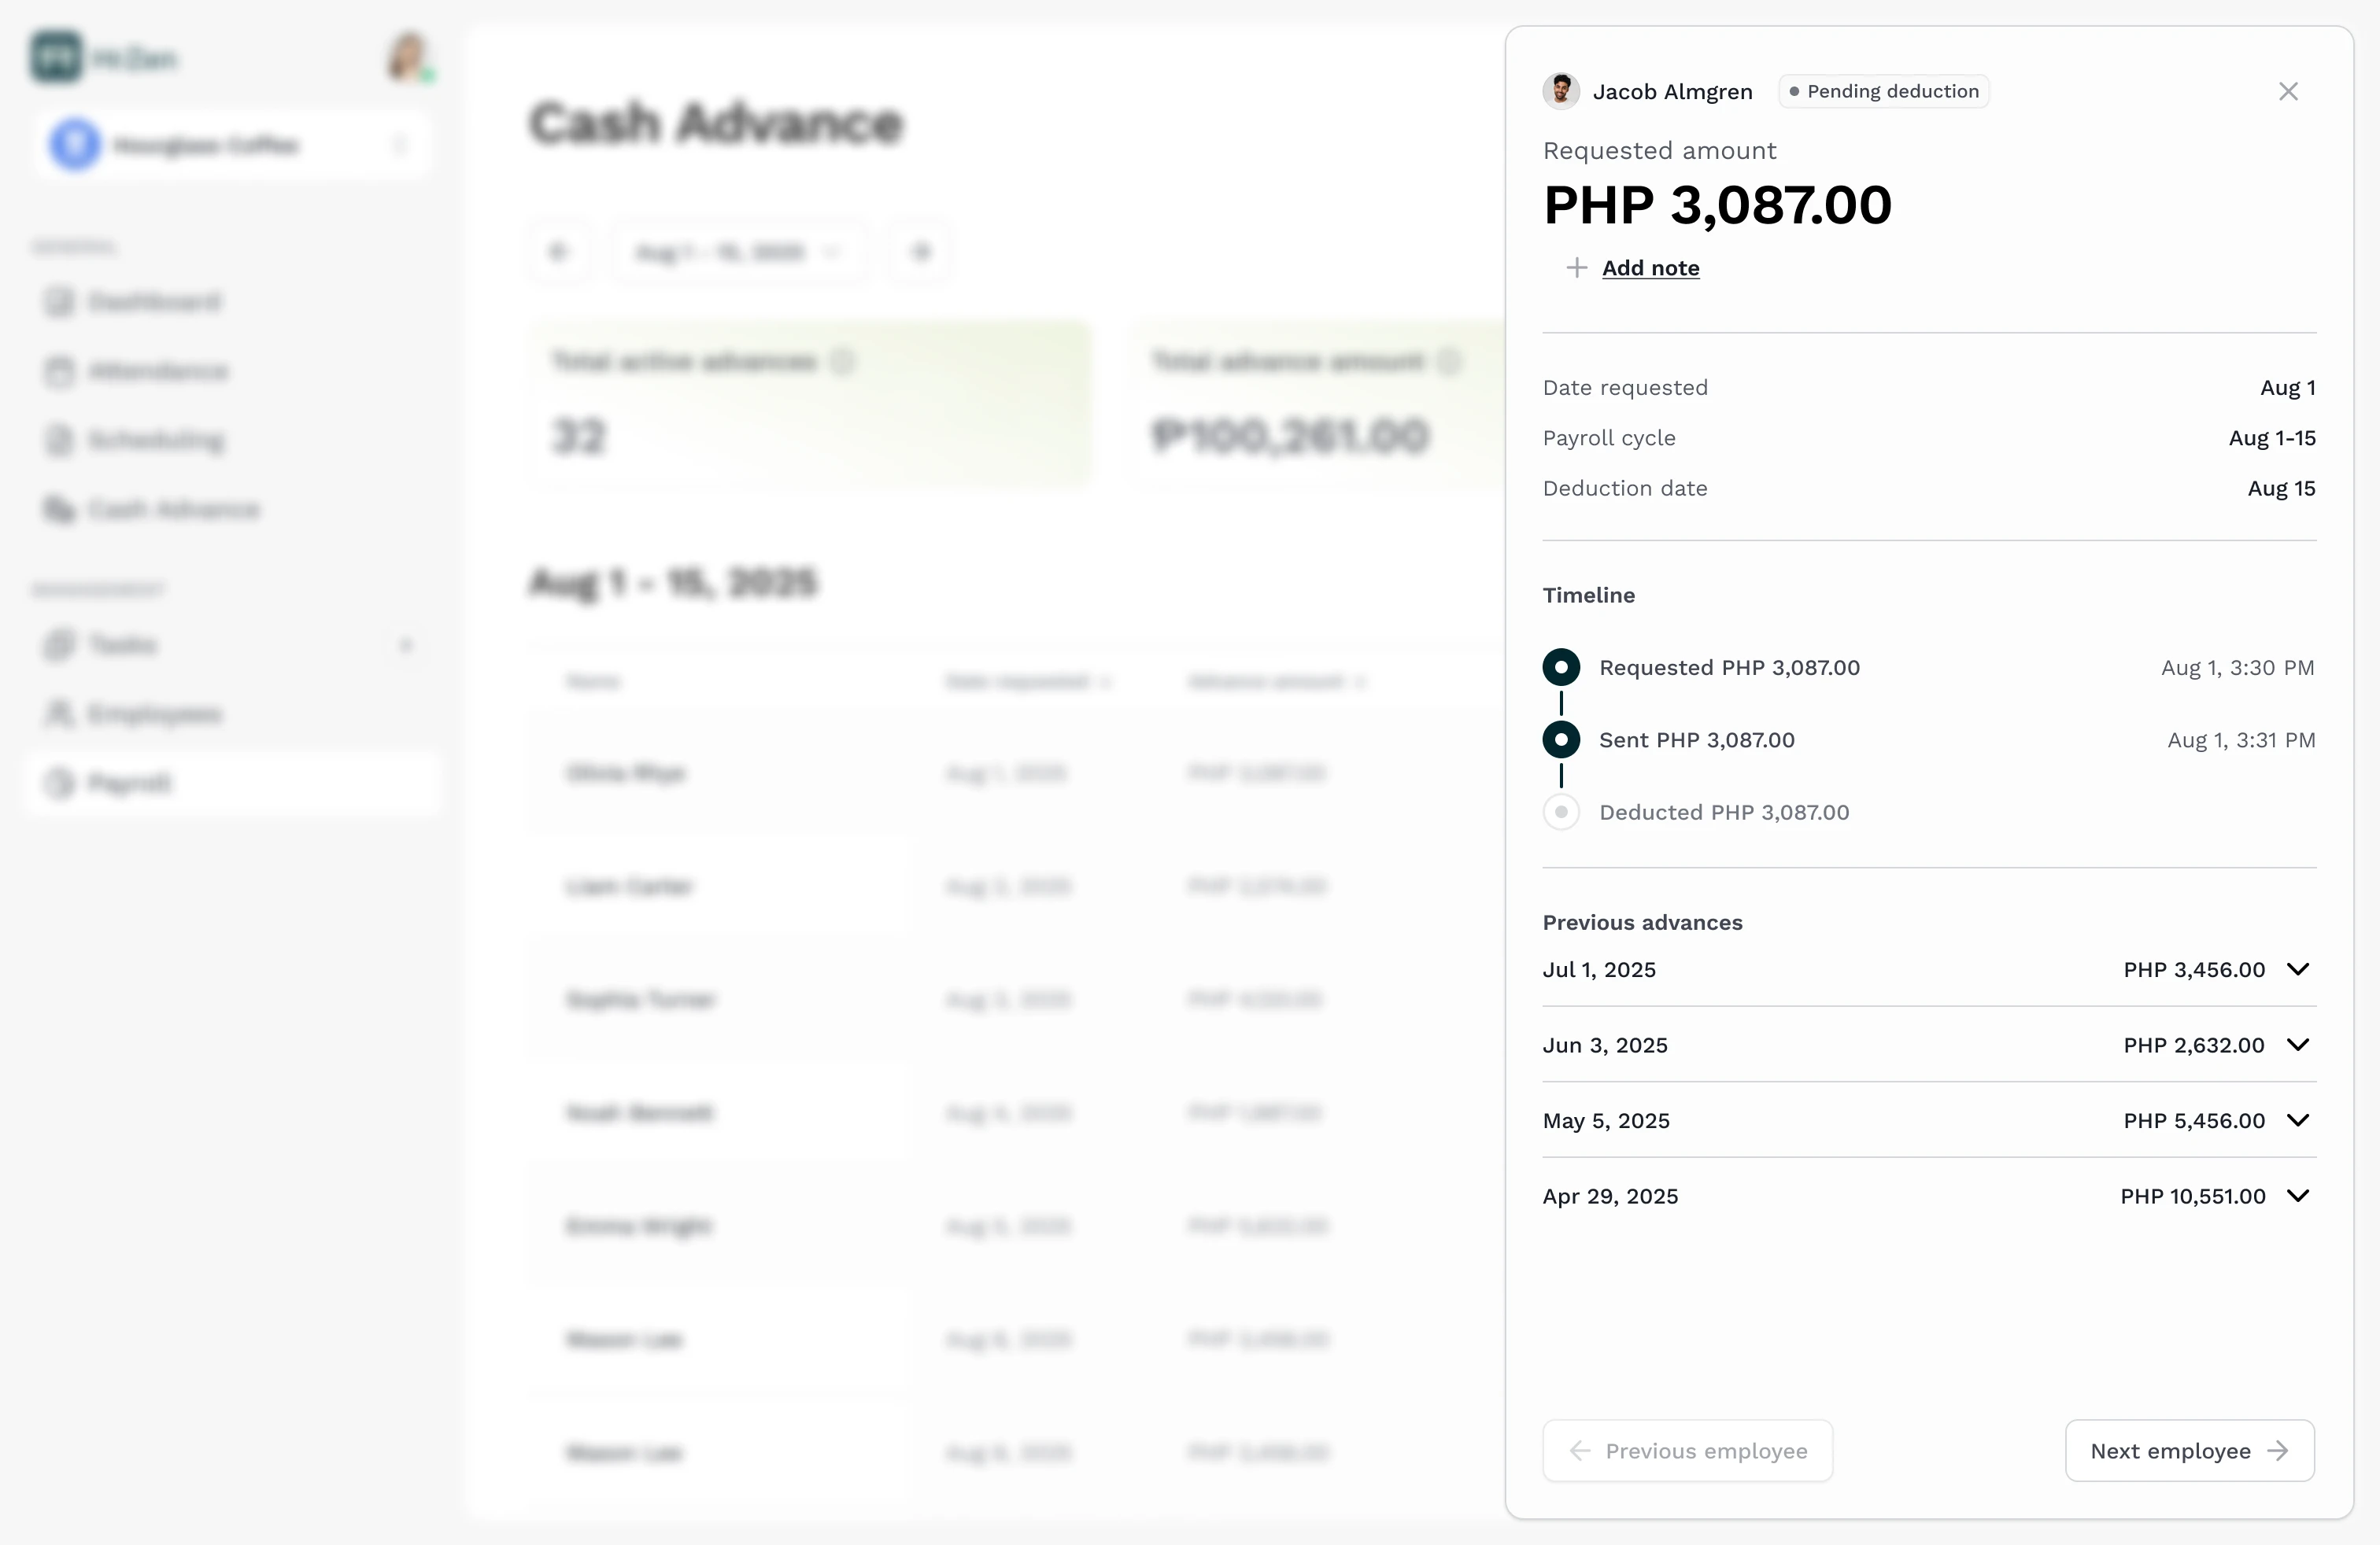This screenshot has width=2380, height=1545.
Task: Expand the May 5, 2025 advance
Action: tap(2298, 1120)
